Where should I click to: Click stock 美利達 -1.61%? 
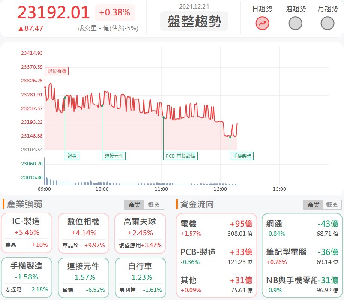(141, 290)
